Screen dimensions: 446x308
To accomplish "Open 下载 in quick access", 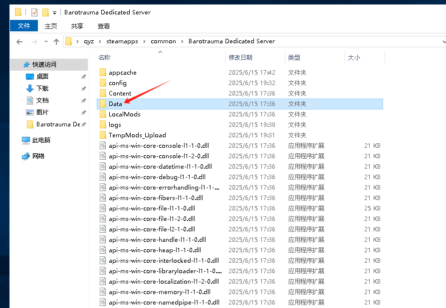I will (x=42, y=89).
